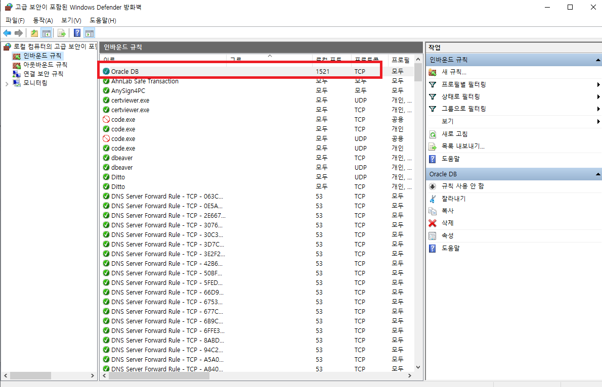Image resolution: width=602 pixels, height=387 pixels.
Task: Select 인바운드 규칙 in the console tree
Action: (37, 56)
